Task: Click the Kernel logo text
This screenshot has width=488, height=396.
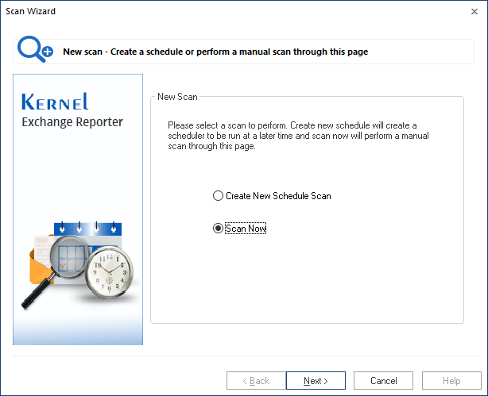Action: 55,102
